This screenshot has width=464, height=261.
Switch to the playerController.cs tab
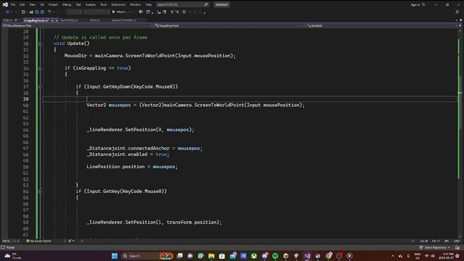[124, 20]
